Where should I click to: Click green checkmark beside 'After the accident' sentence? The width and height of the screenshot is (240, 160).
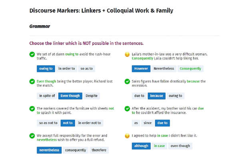127,109
